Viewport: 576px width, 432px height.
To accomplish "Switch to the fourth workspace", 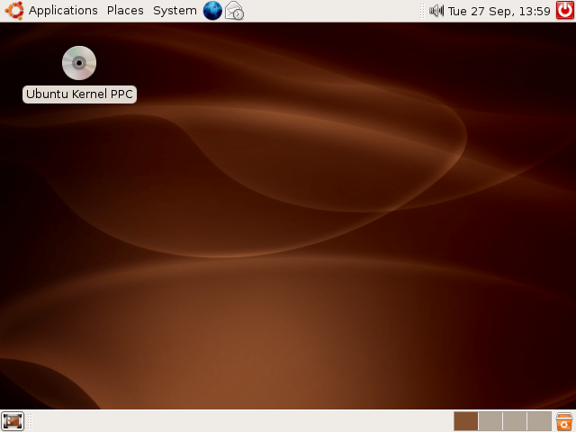I will tap(539, 421).
